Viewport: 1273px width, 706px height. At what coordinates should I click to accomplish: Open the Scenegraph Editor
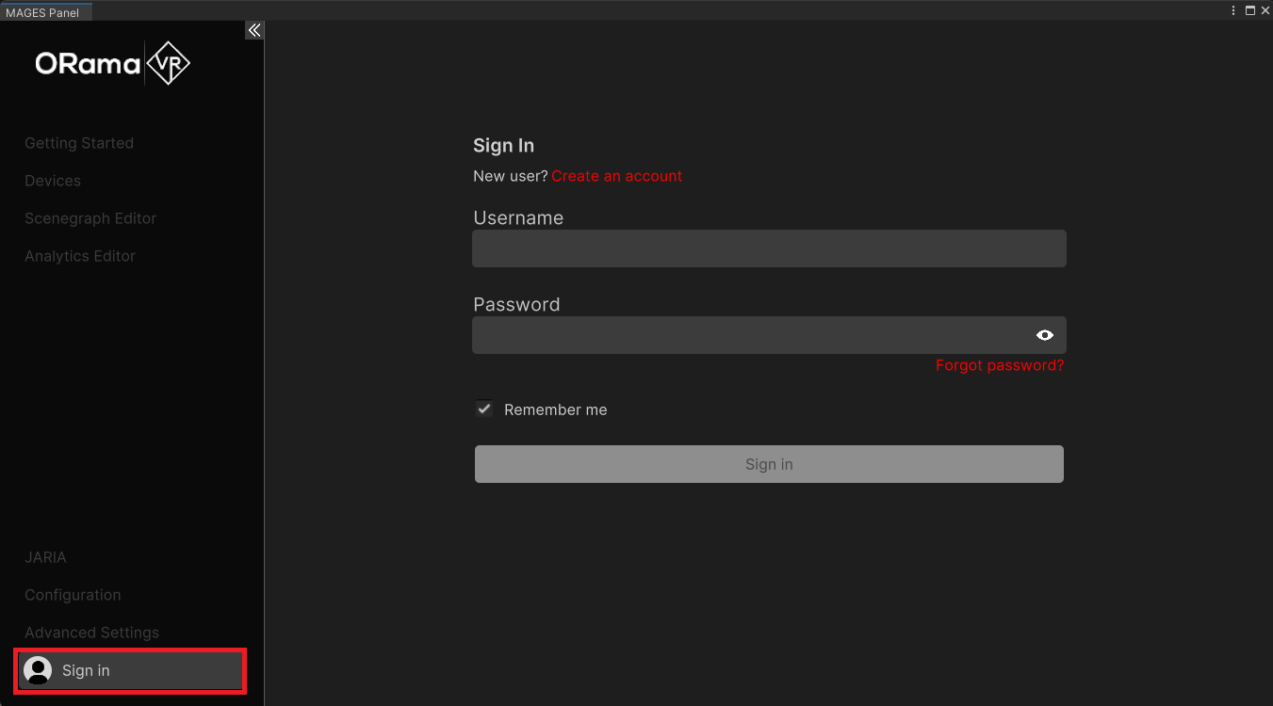tap(90, 218)
